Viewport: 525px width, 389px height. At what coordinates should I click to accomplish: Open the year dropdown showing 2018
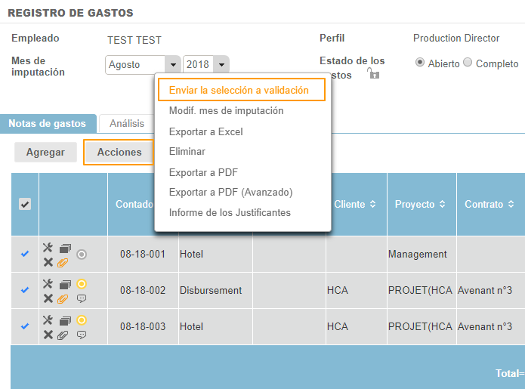point(205,65)
